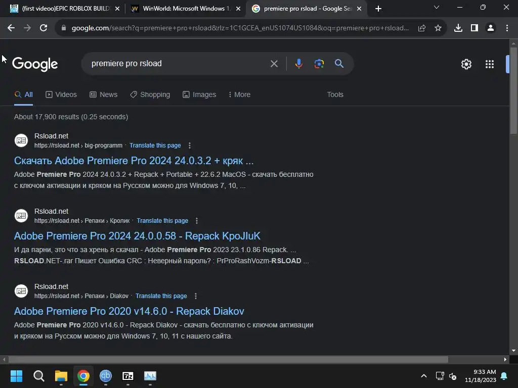Screen dimensions: 518x388
Task: Open File Explorer from the taskbar
Action: click(x=61, y=376)
